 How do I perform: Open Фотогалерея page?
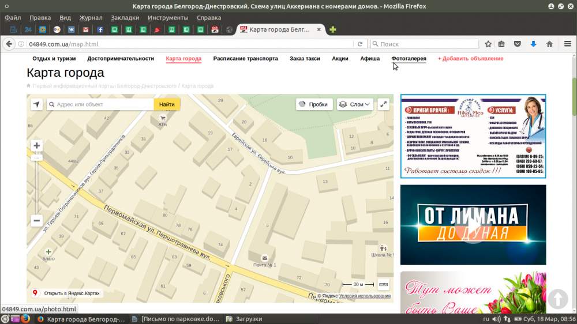(409, 58)
